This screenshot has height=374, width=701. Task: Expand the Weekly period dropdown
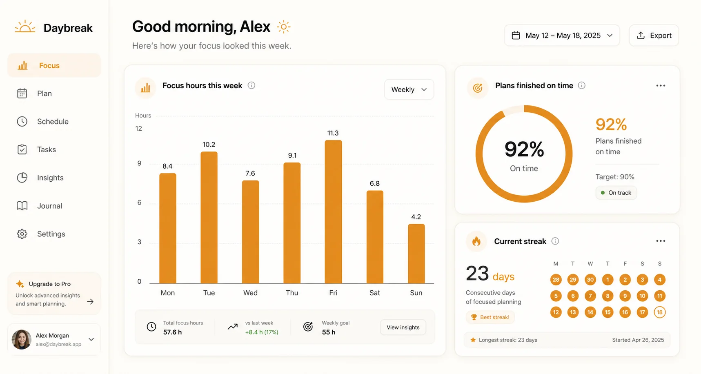tap(409, 89)
